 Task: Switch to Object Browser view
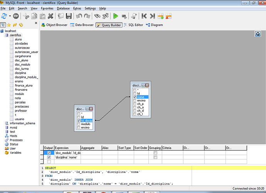pos(54,25)
